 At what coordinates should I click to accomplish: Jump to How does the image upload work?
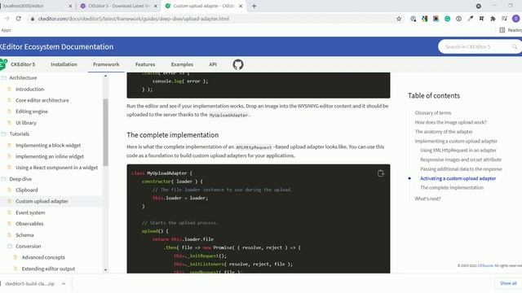(x=450, y=122)
